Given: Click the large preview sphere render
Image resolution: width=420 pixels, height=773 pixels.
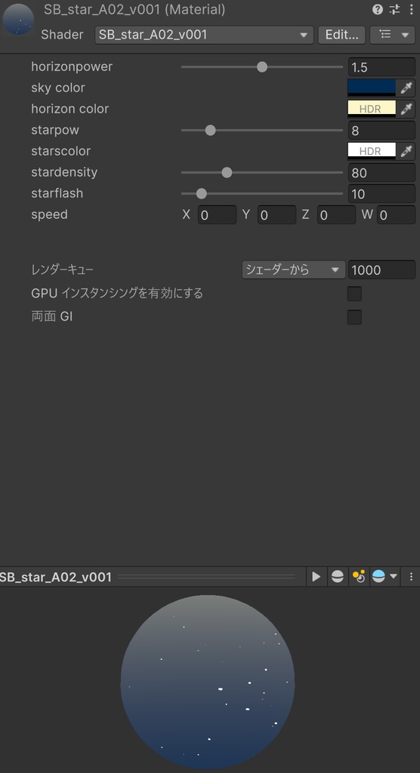Looking at the screenshot, I should (x=208, y=682).
